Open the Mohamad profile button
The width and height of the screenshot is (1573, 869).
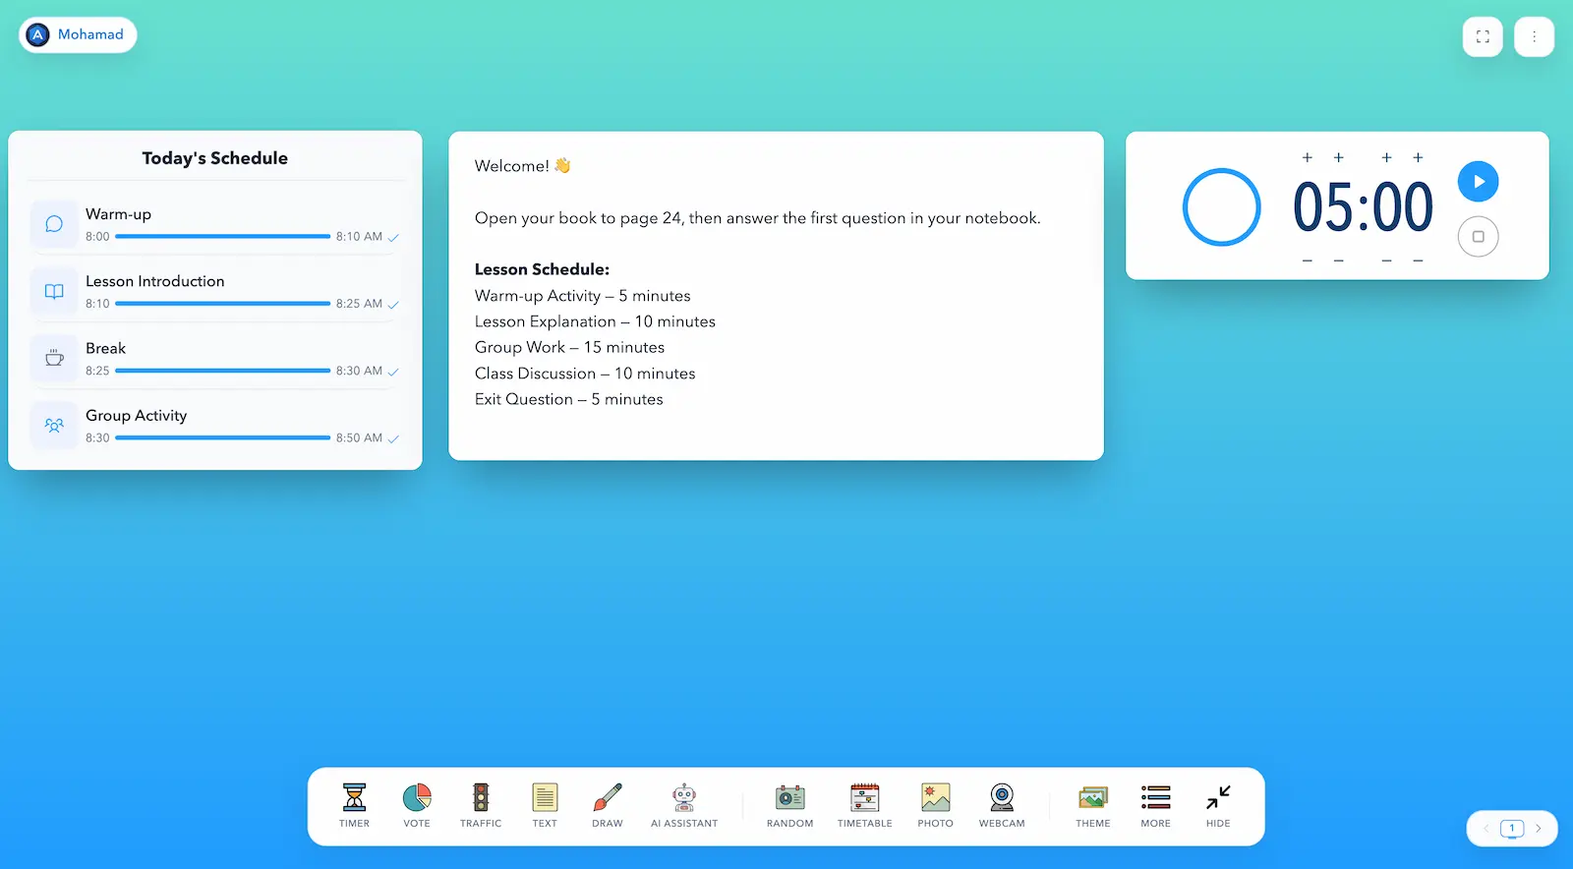click(78, 34)
